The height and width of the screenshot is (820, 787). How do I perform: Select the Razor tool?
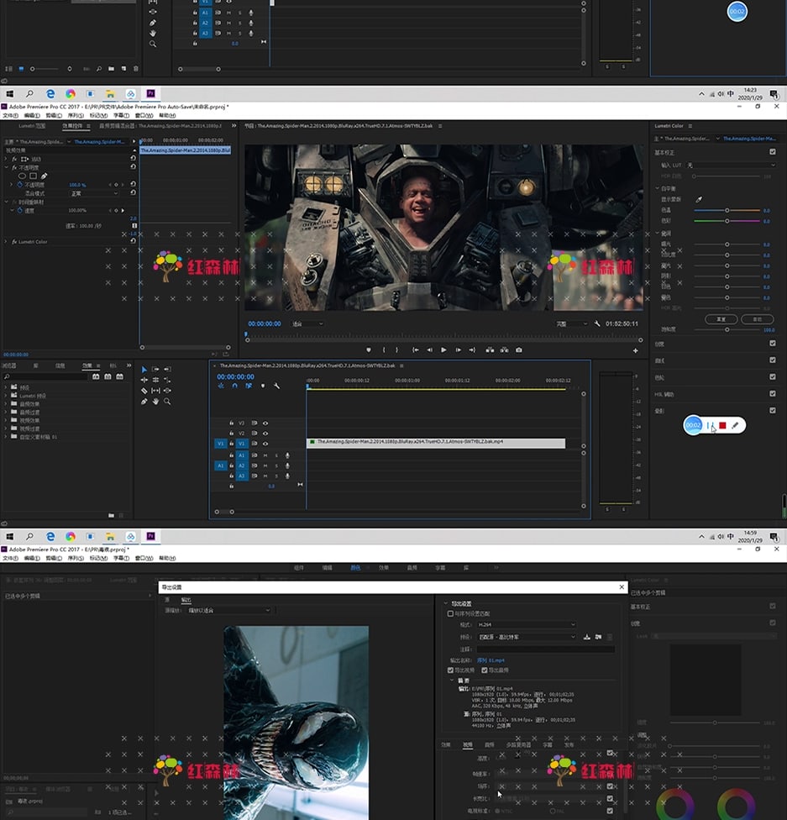144,391
